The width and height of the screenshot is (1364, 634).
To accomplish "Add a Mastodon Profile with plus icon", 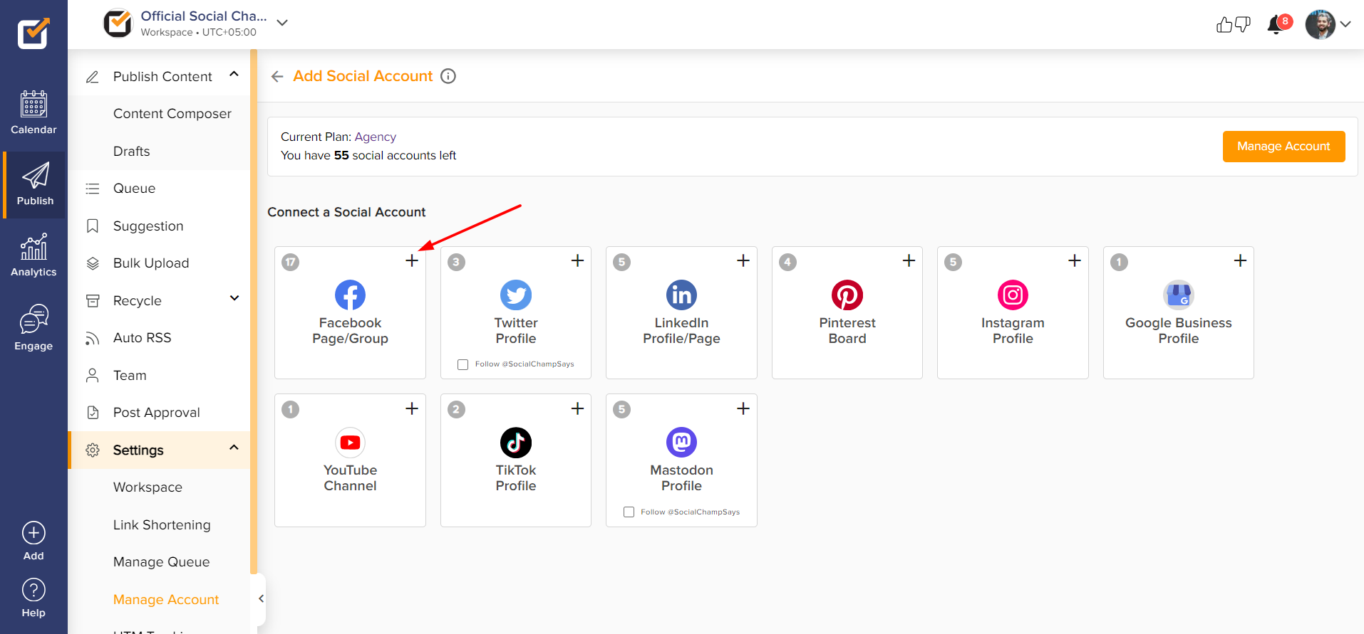I will [743, 408].
